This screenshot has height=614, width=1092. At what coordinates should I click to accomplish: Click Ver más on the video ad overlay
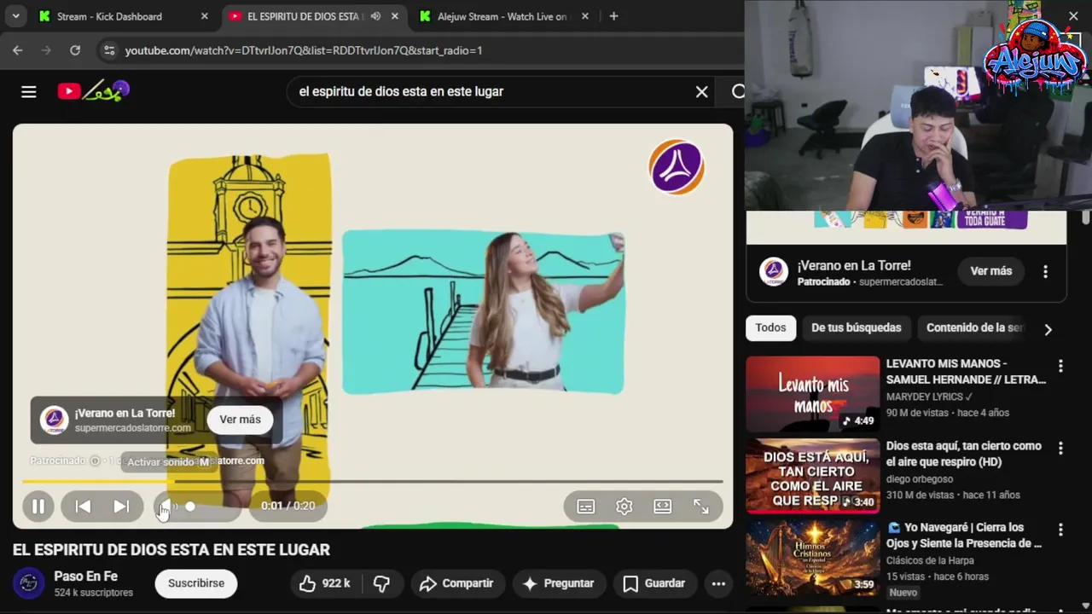tap(240, 420)
